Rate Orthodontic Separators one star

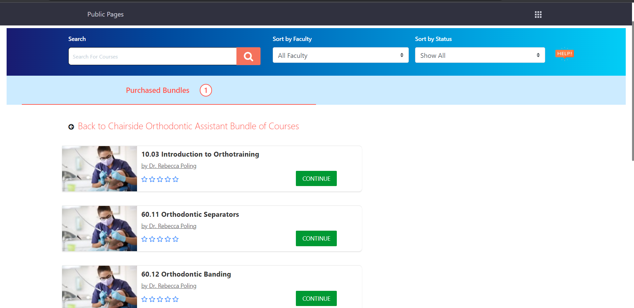click(x=144, y=239)
